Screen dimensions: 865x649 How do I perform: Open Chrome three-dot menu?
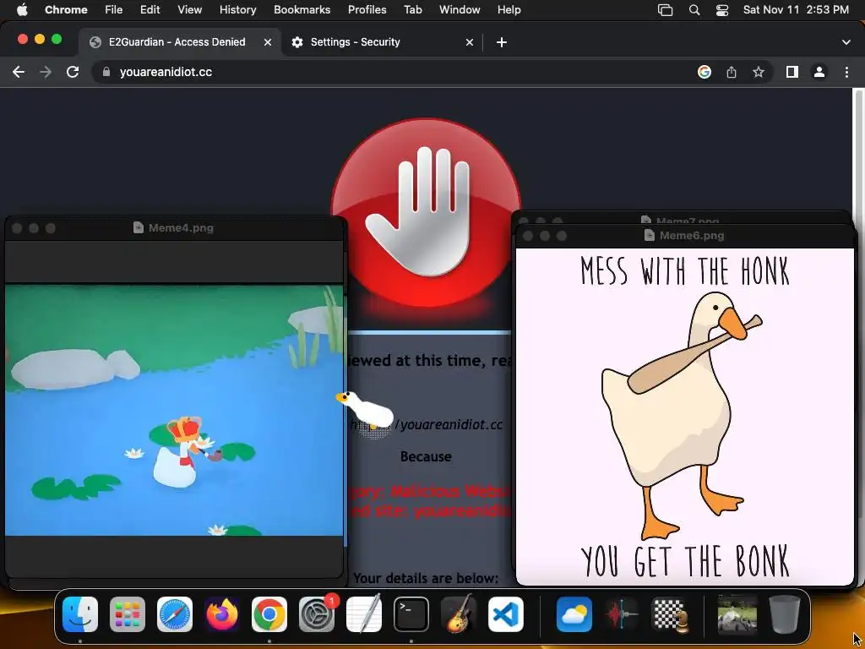846,73
